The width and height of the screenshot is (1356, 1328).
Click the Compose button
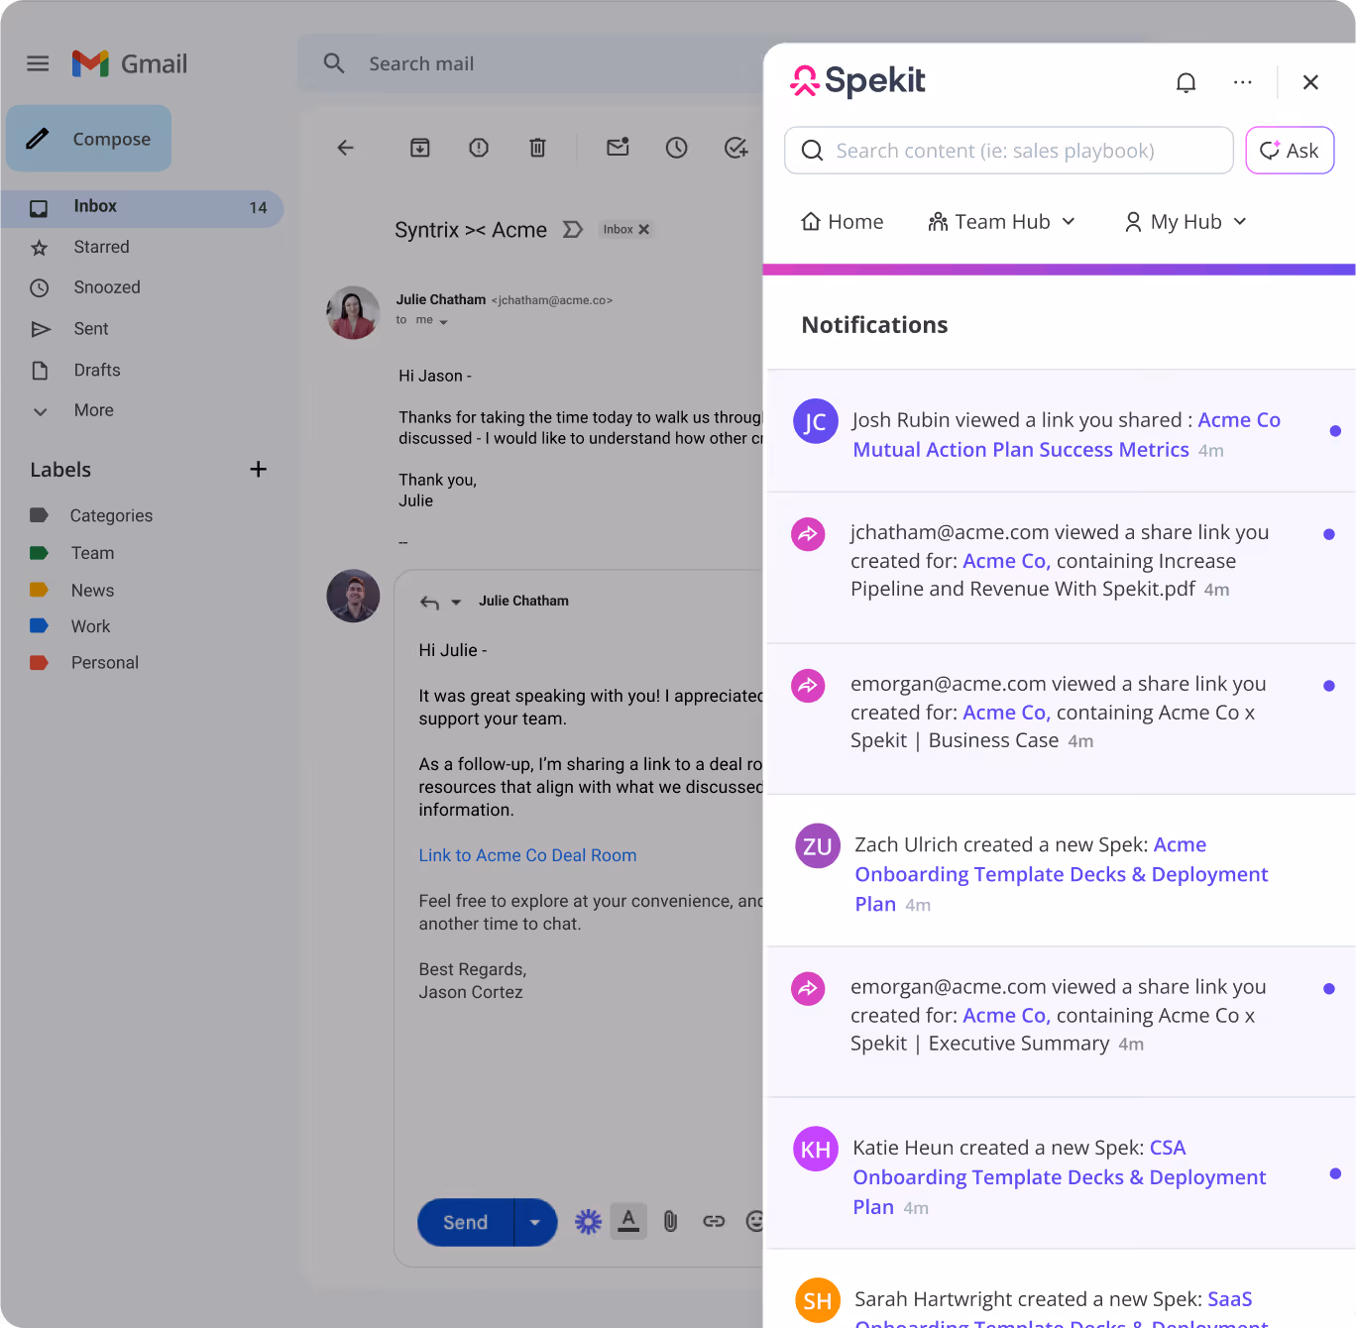[89, 139]
